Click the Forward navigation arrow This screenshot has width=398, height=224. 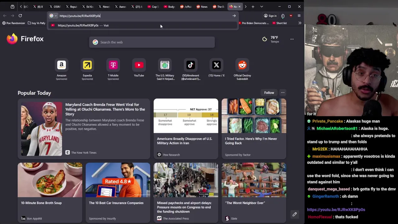click(x=12, y=16)
